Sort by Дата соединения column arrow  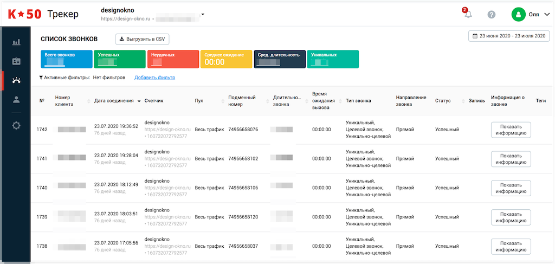[139, 101]
